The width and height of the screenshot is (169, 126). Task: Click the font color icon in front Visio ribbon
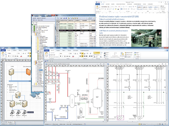tap(73, 56)
